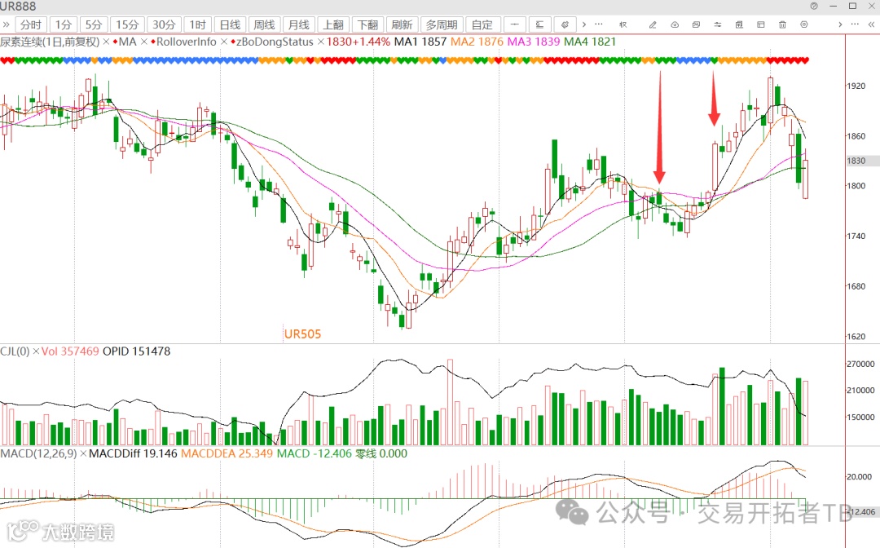Click the Vol 357469 readout
880x548 pixels.
pos(70,351)
